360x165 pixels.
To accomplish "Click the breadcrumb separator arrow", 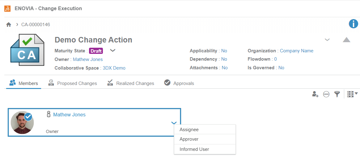I will point(17,24).
